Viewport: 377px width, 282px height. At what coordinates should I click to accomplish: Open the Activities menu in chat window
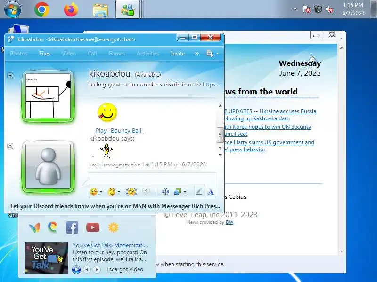click(148, 54)
